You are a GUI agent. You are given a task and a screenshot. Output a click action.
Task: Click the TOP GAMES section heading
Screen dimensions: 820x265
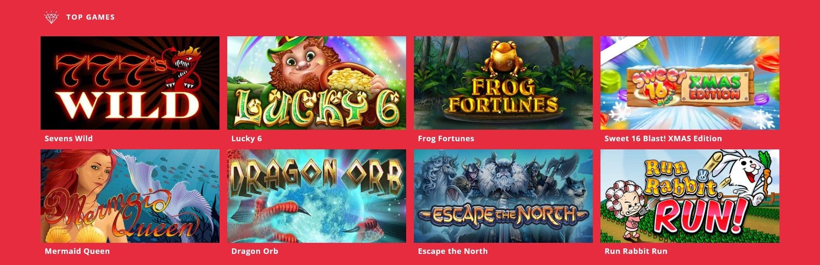click(x=91, y=17)
